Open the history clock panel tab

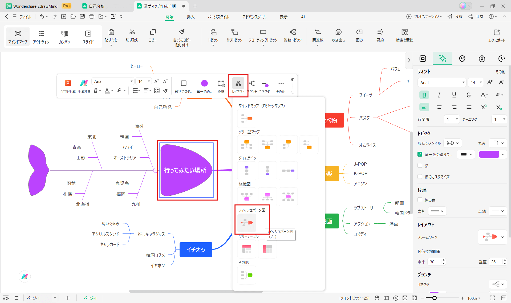502,59
